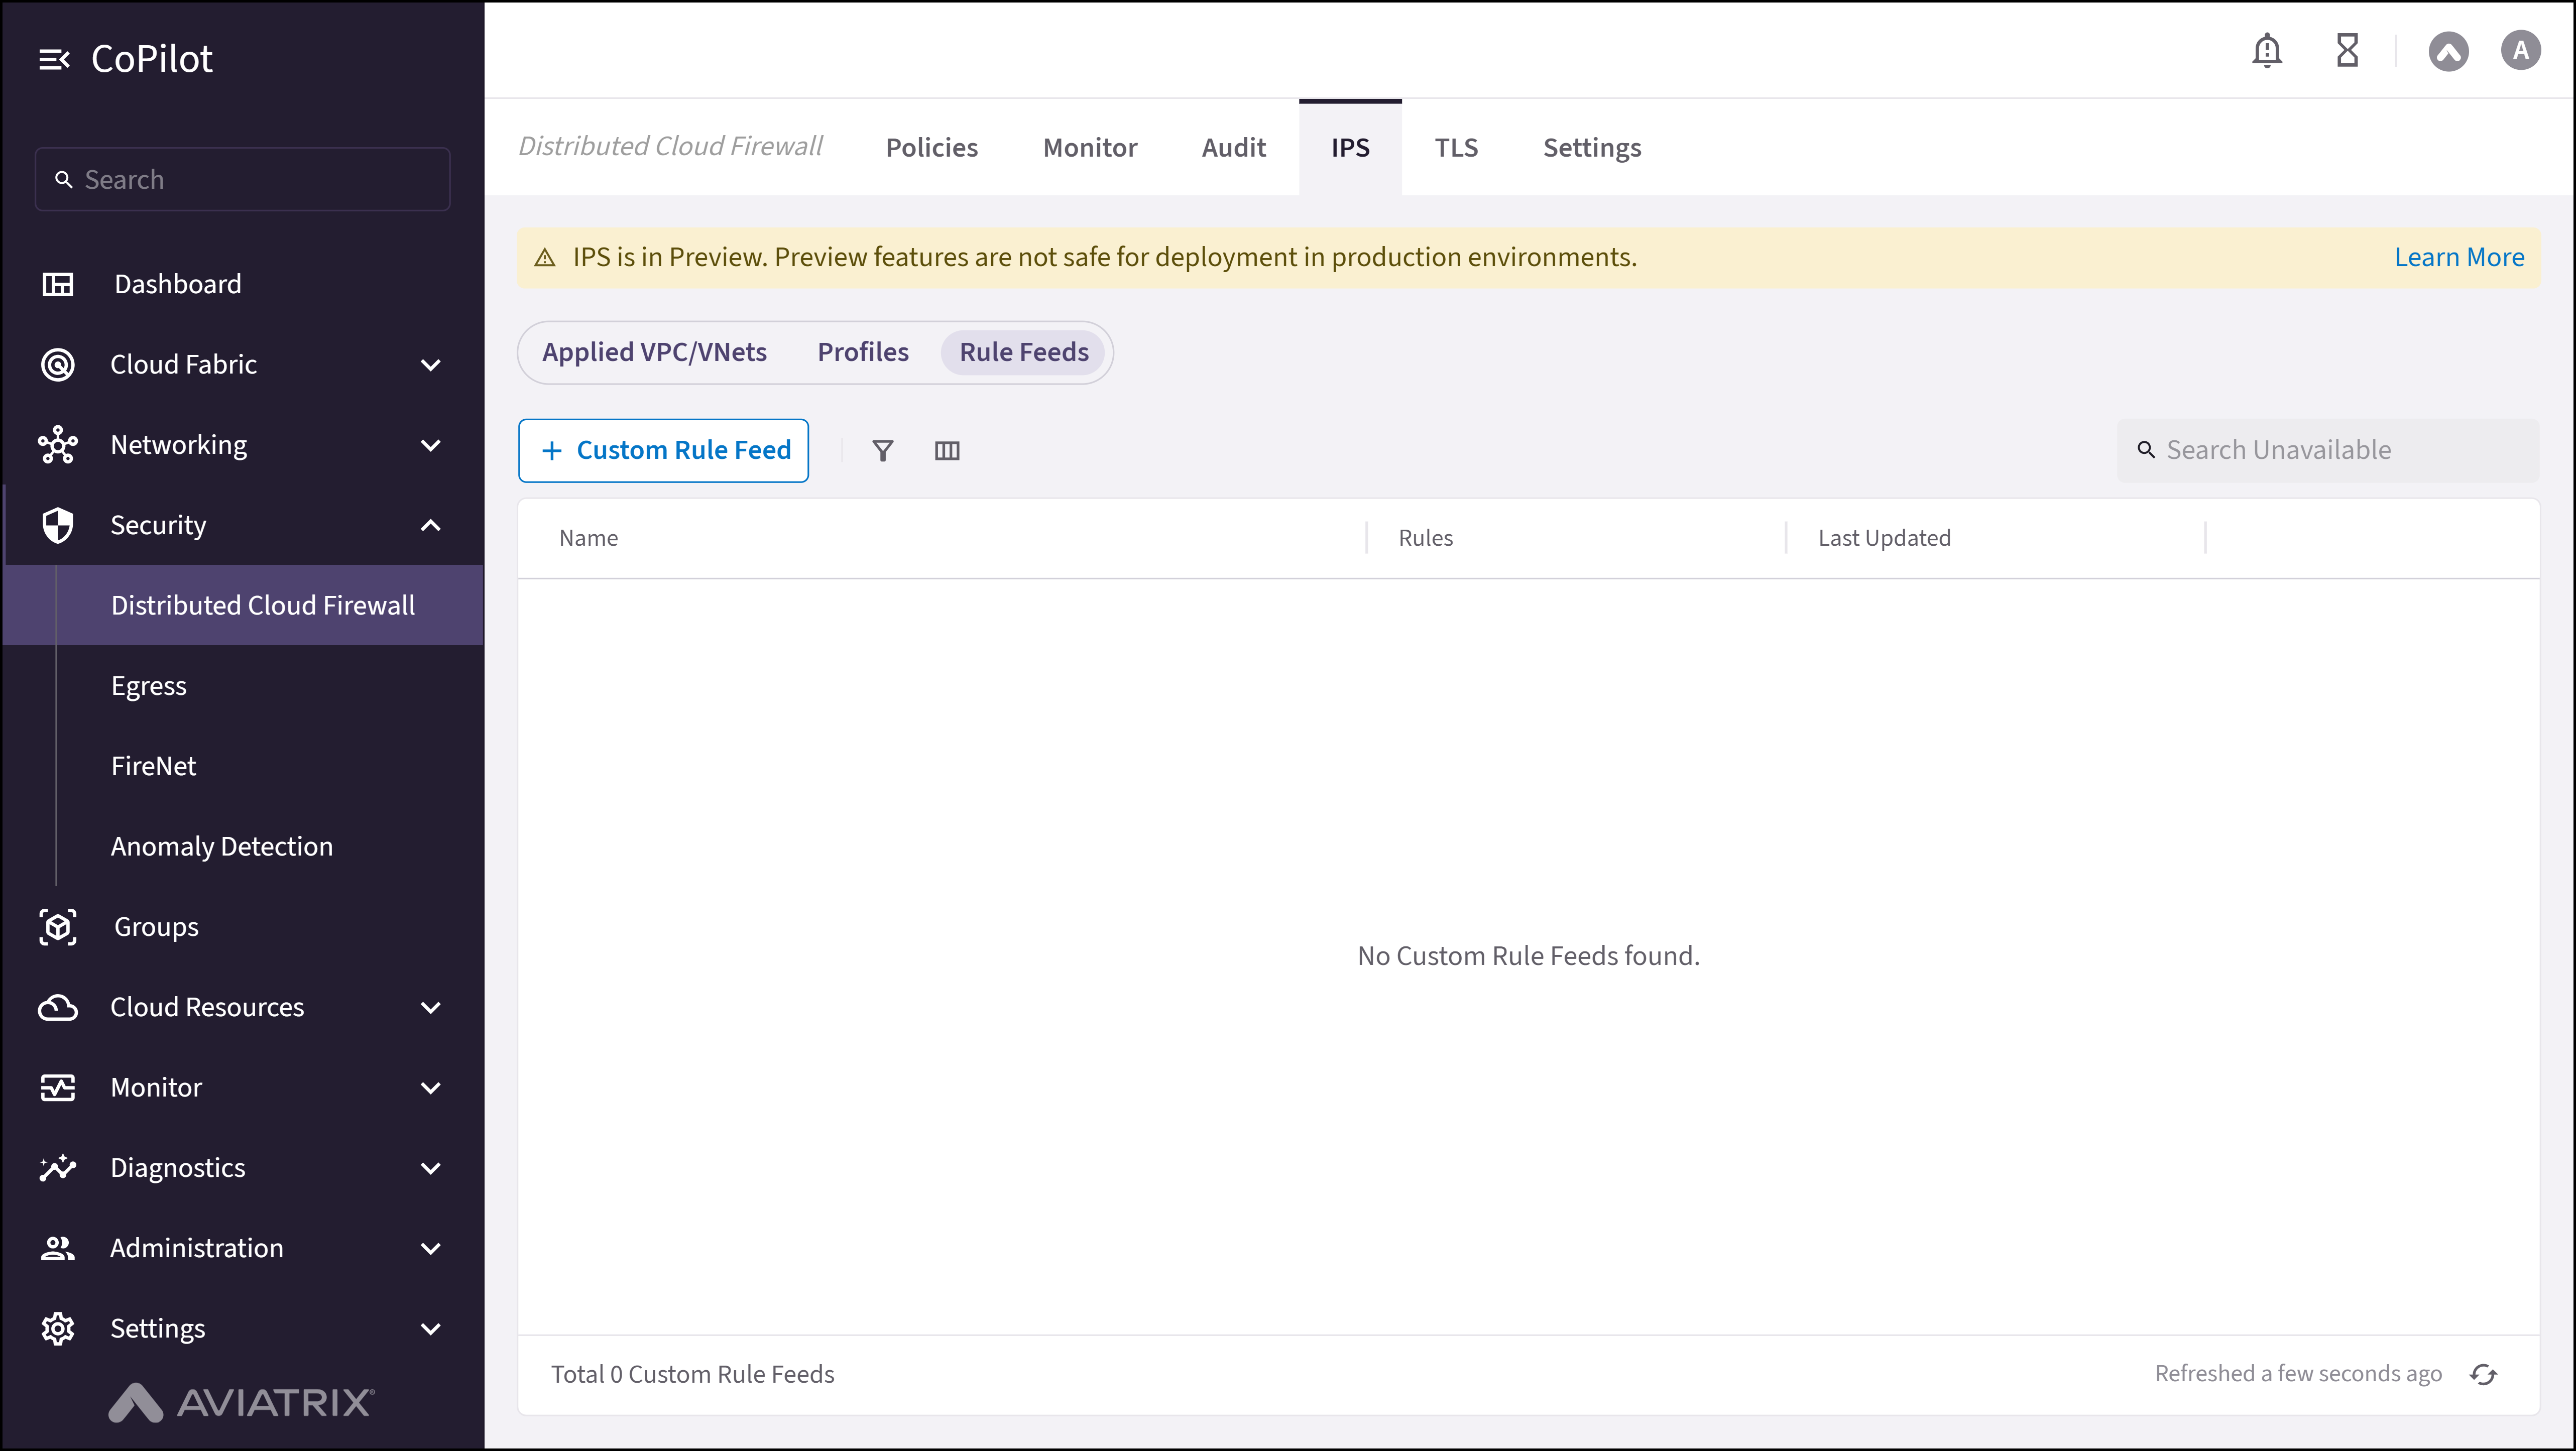This screenshot has height=1451, width=2576.
Task: Click the Networking nodes icon
Action: click(58, 445)
